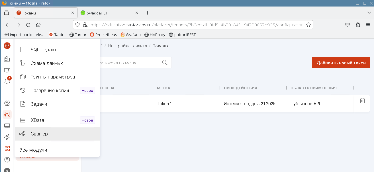Click the gear settings icon in the sidebar
Image resolution: width=374 pixels, height=172 pixels.
7,103
